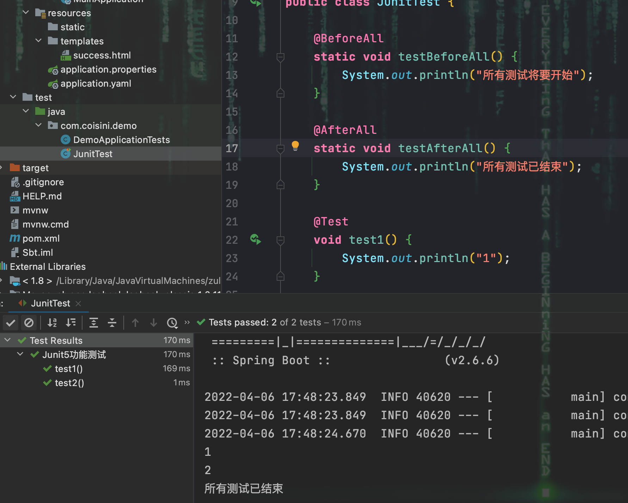Viewport: 628px width, 503px height.
Task: Select test1() in test results
Action: click(69, 369)
